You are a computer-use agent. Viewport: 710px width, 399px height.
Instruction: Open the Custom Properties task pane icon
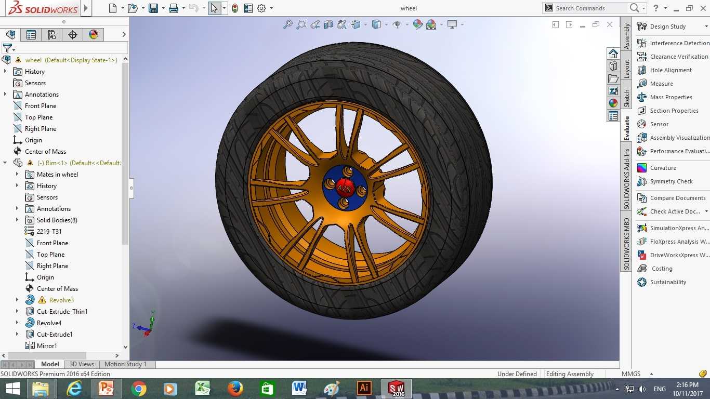pos(613,116)
